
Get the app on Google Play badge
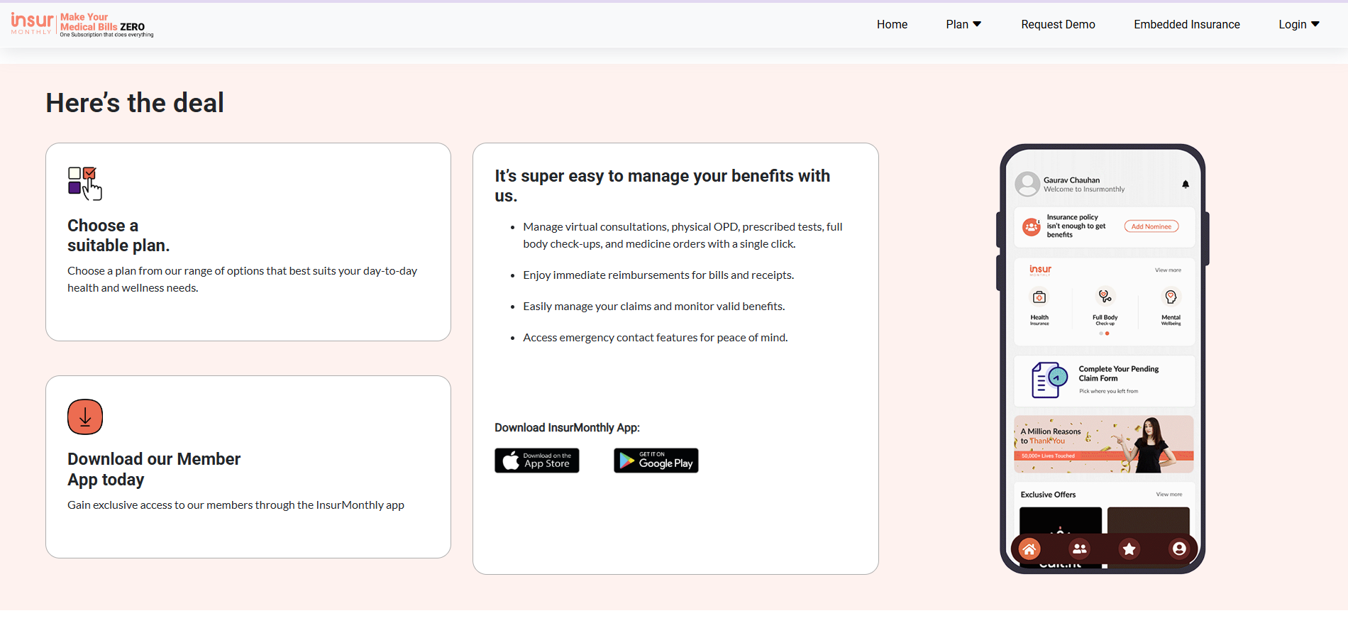coord(656,461)
